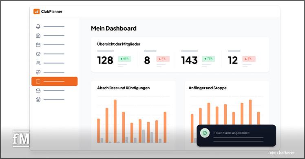Select the value 128 in members overview
Image resolution: width=305 pixels, height=159 pixels.
[x=105, y=60]
